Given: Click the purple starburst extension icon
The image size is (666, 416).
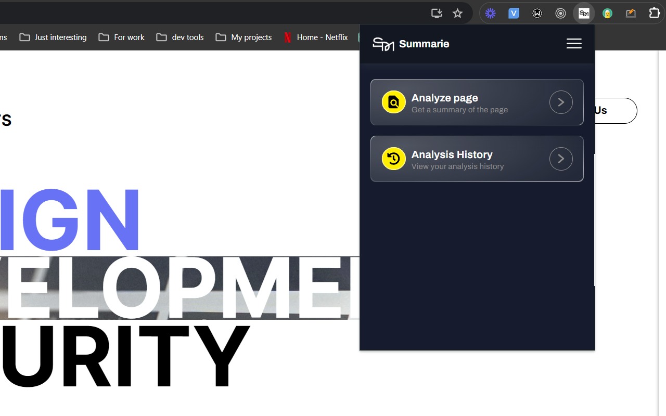Looking at the screenshot, I should click(490, 14).
